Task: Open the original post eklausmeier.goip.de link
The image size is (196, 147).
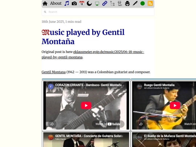Action: (93, 54)
